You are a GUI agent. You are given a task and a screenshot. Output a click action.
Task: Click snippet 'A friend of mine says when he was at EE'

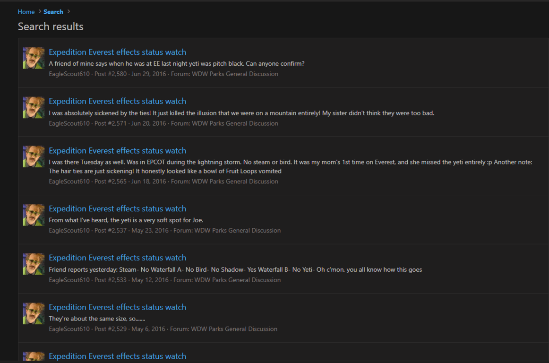(177, 64)
